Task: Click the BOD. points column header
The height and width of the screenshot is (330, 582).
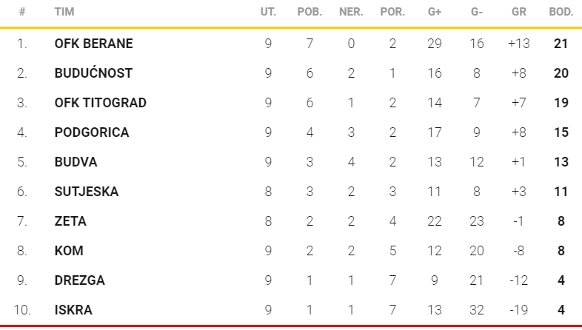Action: pos(561,13)
